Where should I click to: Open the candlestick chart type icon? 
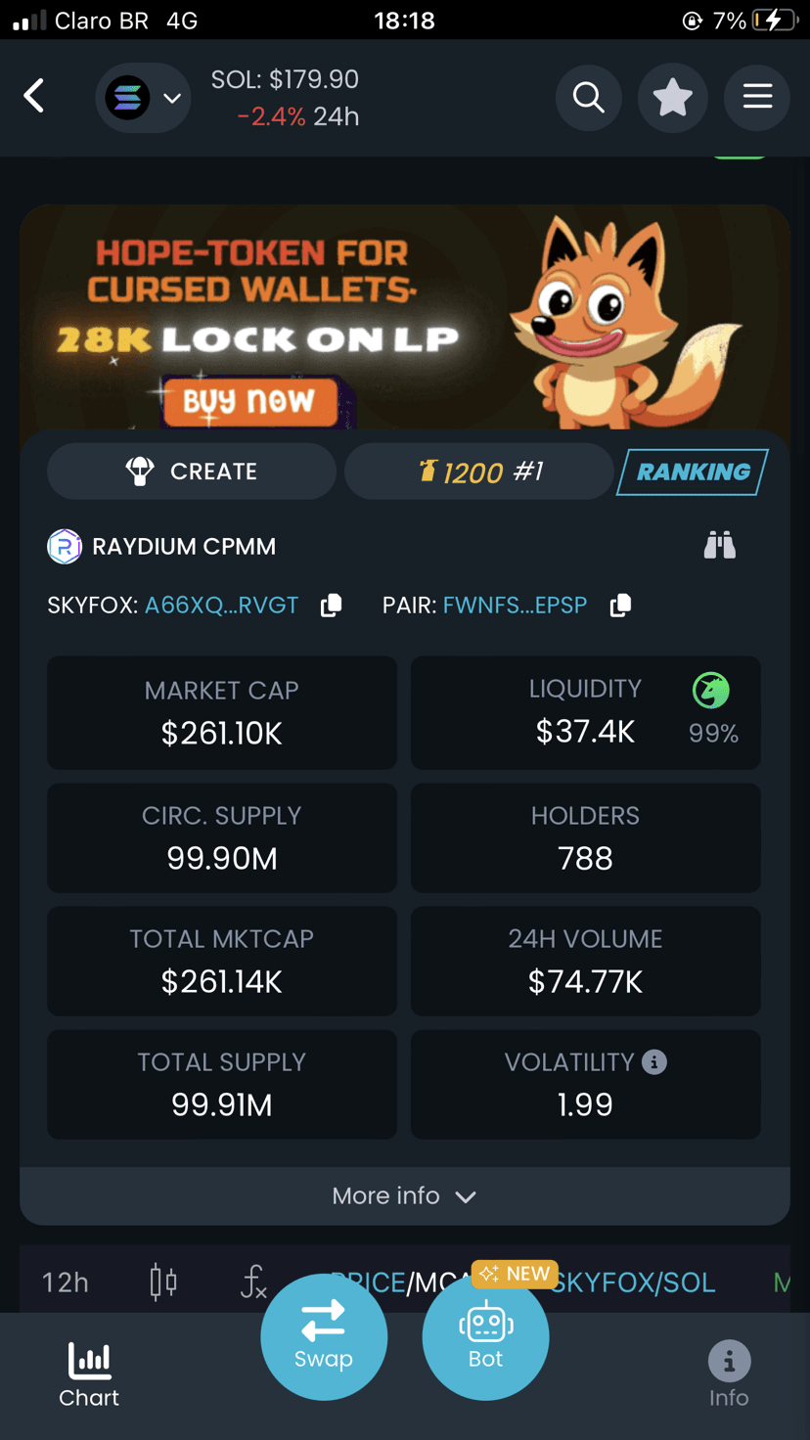point(163,1282)
